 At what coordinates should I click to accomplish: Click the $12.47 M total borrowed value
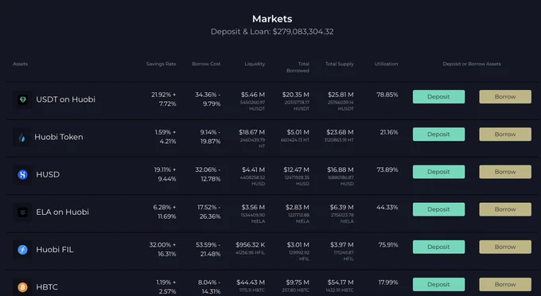point(297,169)
